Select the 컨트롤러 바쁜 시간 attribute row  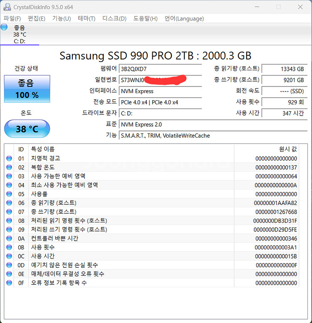coord(152,238)
